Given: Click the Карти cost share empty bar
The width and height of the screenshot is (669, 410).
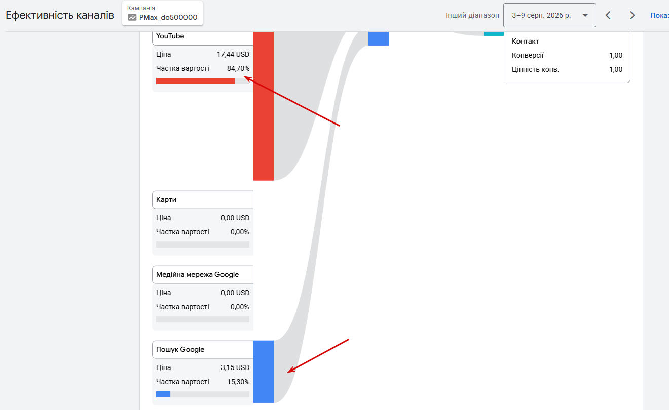Looking at the screenshot, I should click(203, 244).
